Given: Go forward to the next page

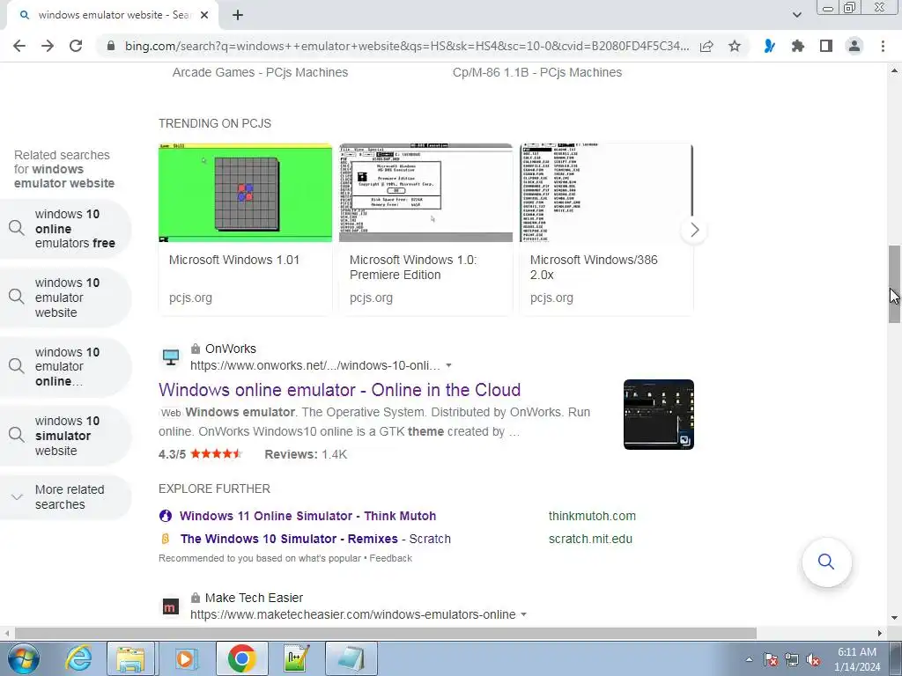Looking at the screenshot, I should [48, 46].
